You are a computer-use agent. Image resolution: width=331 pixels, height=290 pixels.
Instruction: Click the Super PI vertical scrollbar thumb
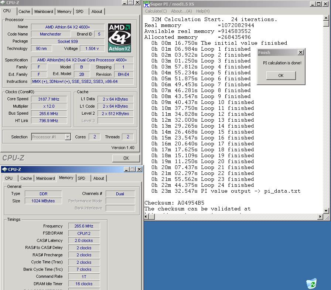326,23
